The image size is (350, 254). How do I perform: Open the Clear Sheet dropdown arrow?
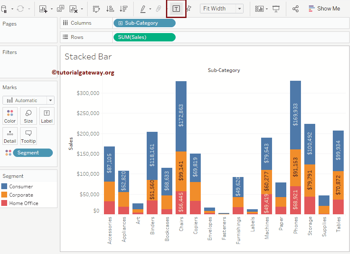82,9
